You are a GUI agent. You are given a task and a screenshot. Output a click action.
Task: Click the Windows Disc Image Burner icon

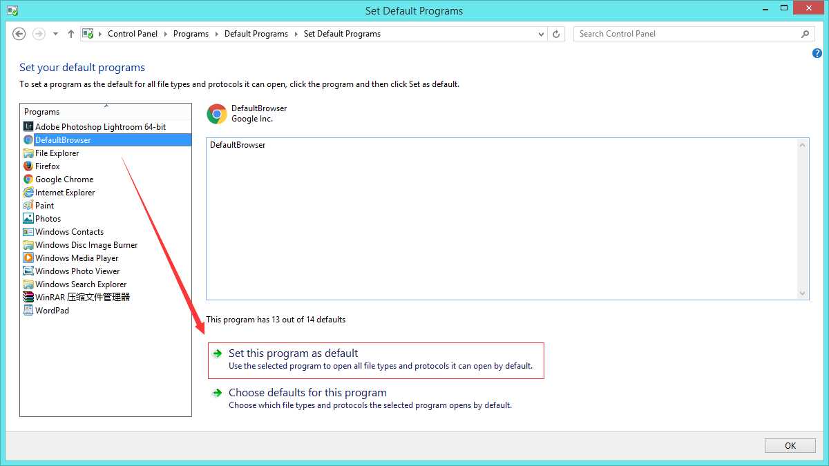(28, 245)
